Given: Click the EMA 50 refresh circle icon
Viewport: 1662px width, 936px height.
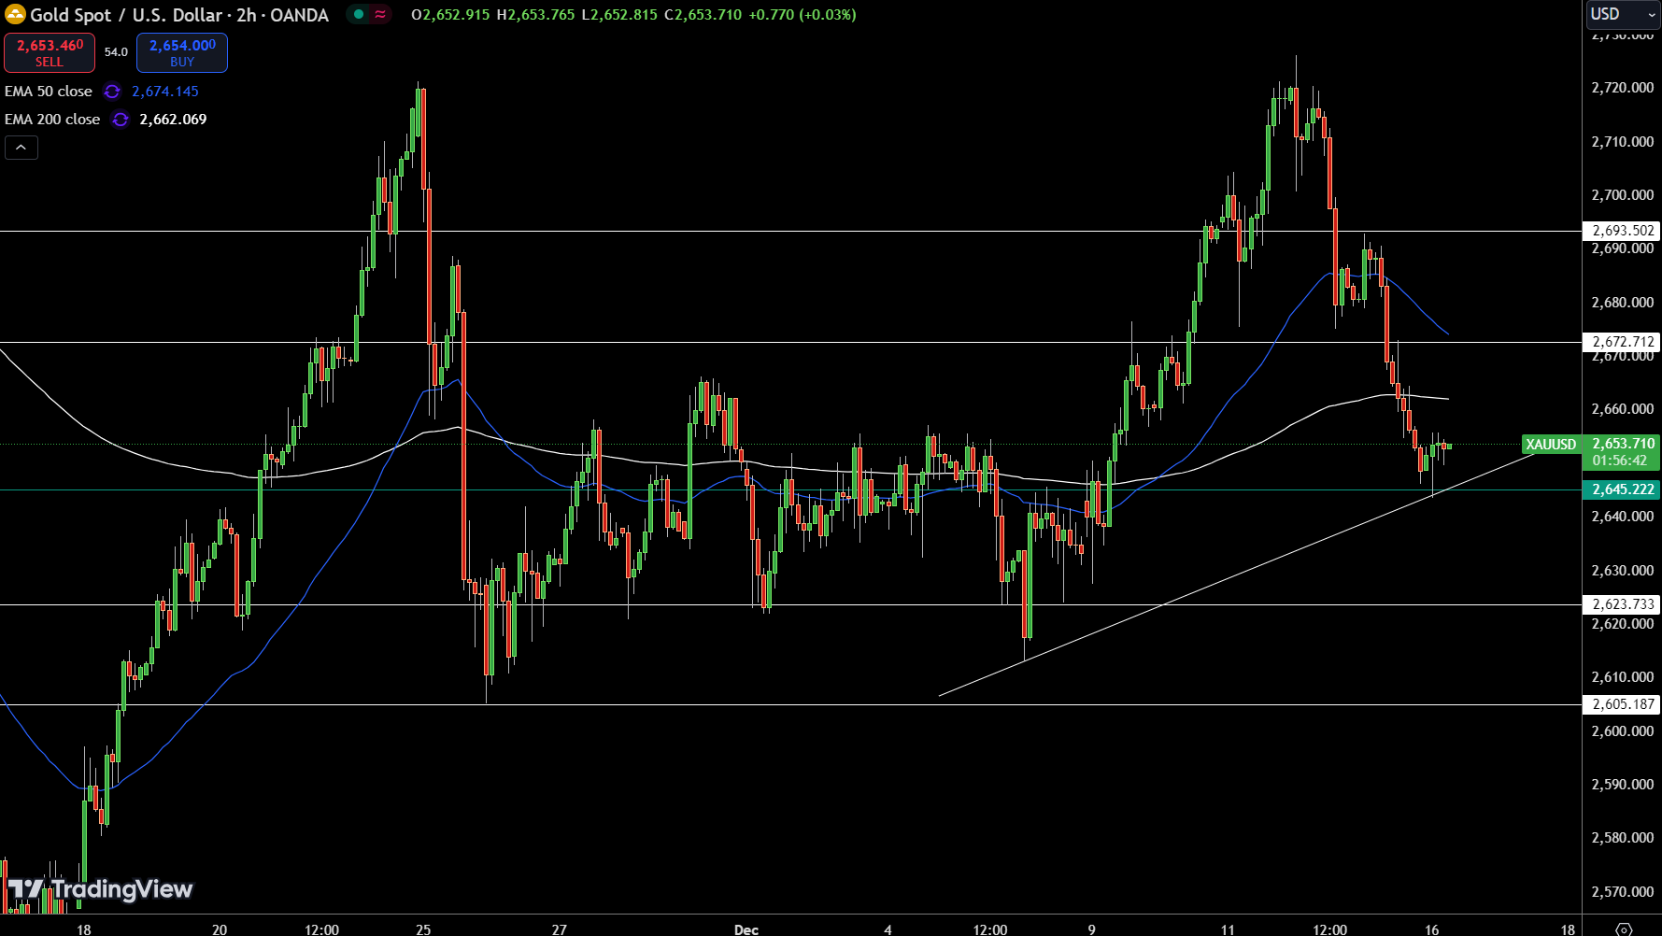Looking at the screenshot, I should pos(112,92).
